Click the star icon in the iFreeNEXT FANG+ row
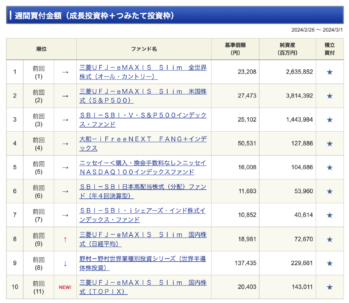The image size is (349, 303). [330, 144]
